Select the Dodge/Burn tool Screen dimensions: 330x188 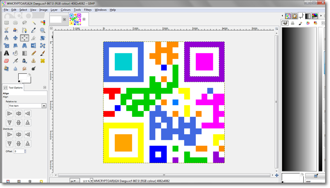tap(34, 68)
